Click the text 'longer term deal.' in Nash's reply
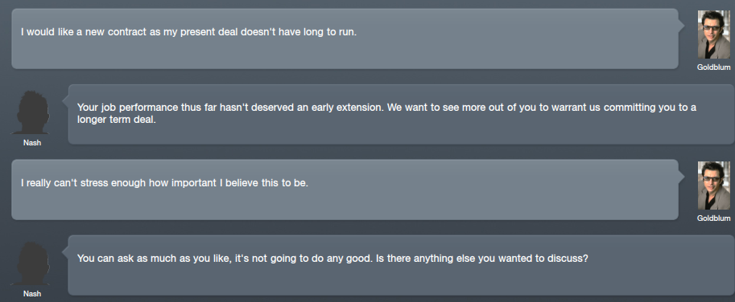The height and width of the screenshot is (302, 735). (116, 120)
